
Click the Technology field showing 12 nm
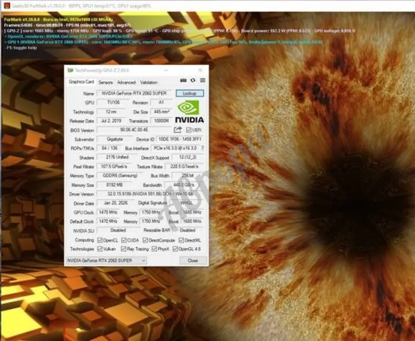111,112
